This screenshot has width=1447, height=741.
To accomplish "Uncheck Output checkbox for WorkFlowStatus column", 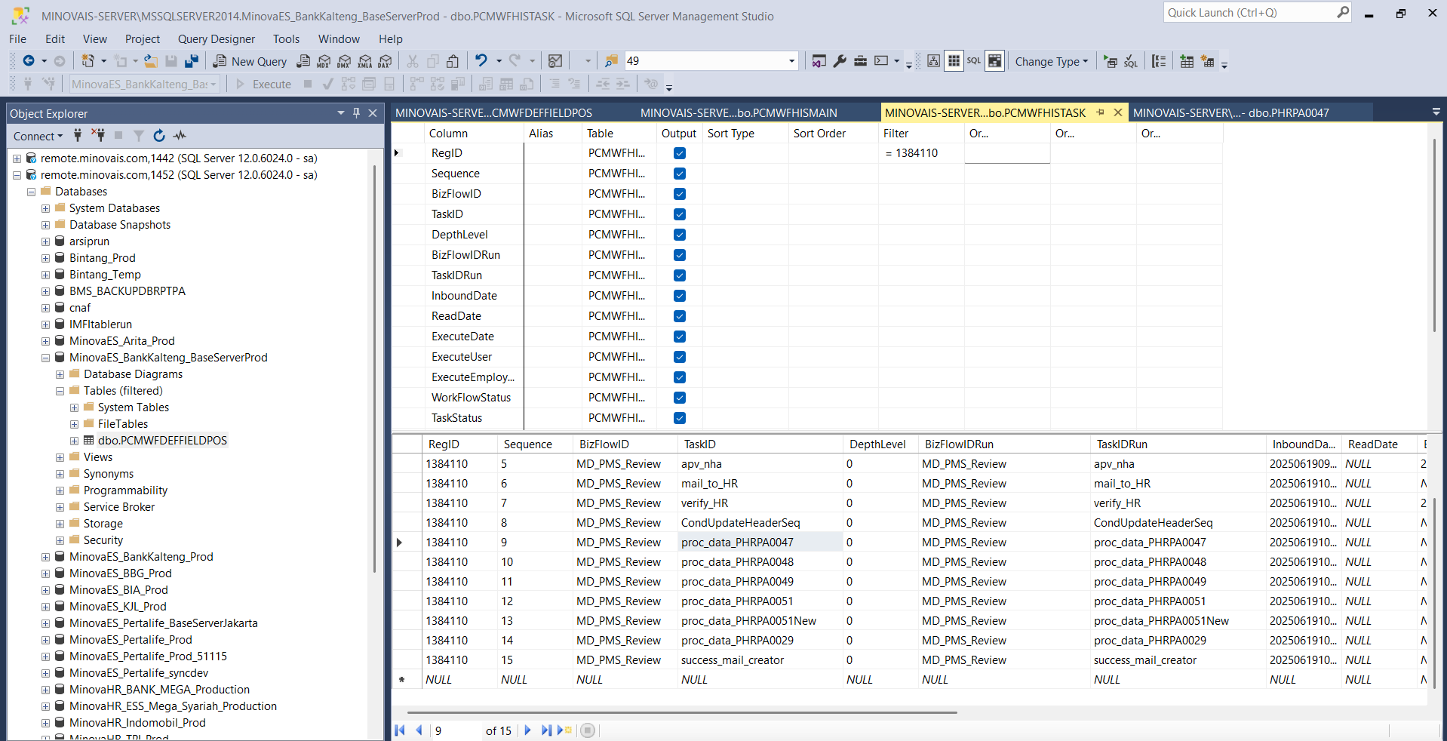I will (x=680, y=398).
